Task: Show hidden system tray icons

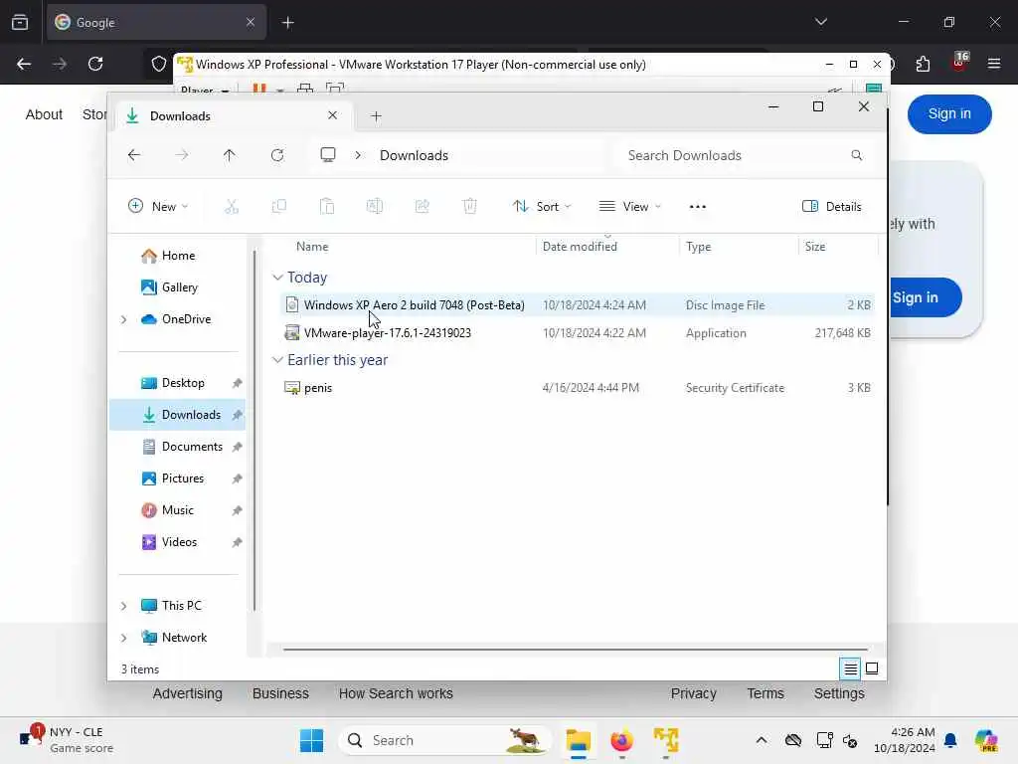Action: tap(762, 740)
